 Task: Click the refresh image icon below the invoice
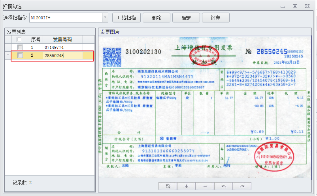coord(168,186)
